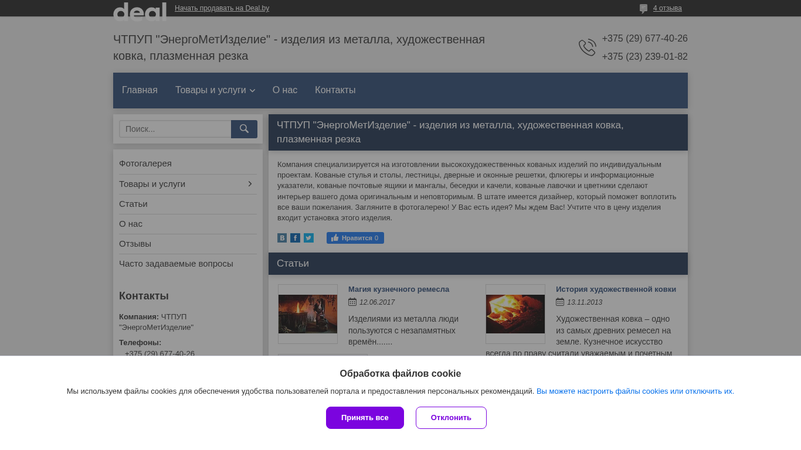801x450 pixels.
Task: Click 'Начать продавать на Deal.by' link
Action: coord(222,8)
